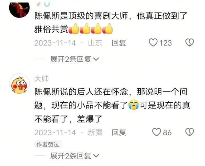Image resolution: width=205 pixels, height=166 pixels.
Task: Tap the 作者赞过 badge
Action: pos(48,144)
